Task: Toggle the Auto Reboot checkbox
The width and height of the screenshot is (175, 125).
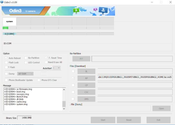Action: (x=6, y=58)
